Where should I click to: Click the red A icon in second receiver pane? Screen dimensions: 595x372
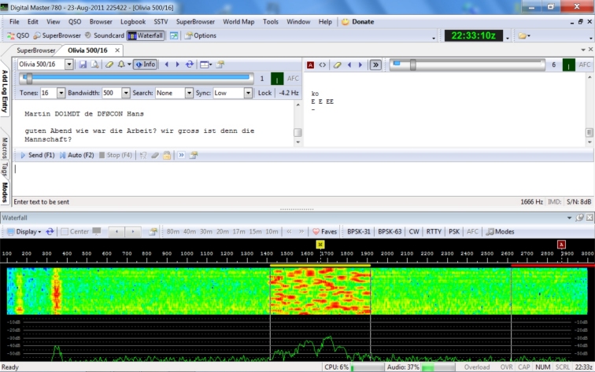click(x=310, y=64)
